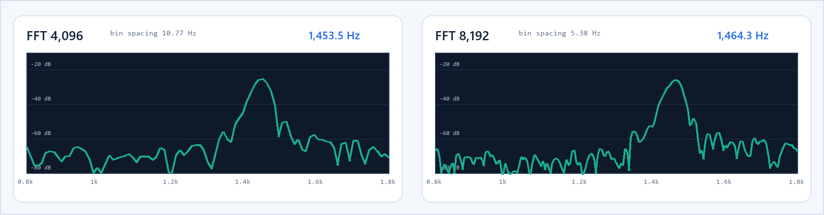Screen dimensions: 824x215
Task: Click the 1.8k axis tick under FFT 4,096
Action: tap(388, 182)
